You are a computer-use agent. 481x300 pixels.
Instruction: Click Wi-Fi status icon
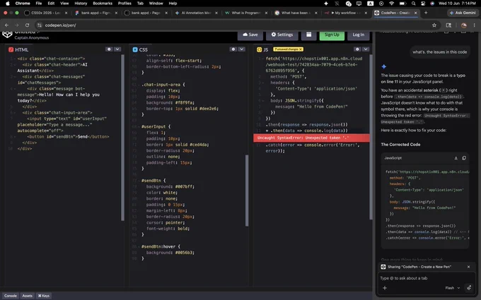[x=391, y=4]
